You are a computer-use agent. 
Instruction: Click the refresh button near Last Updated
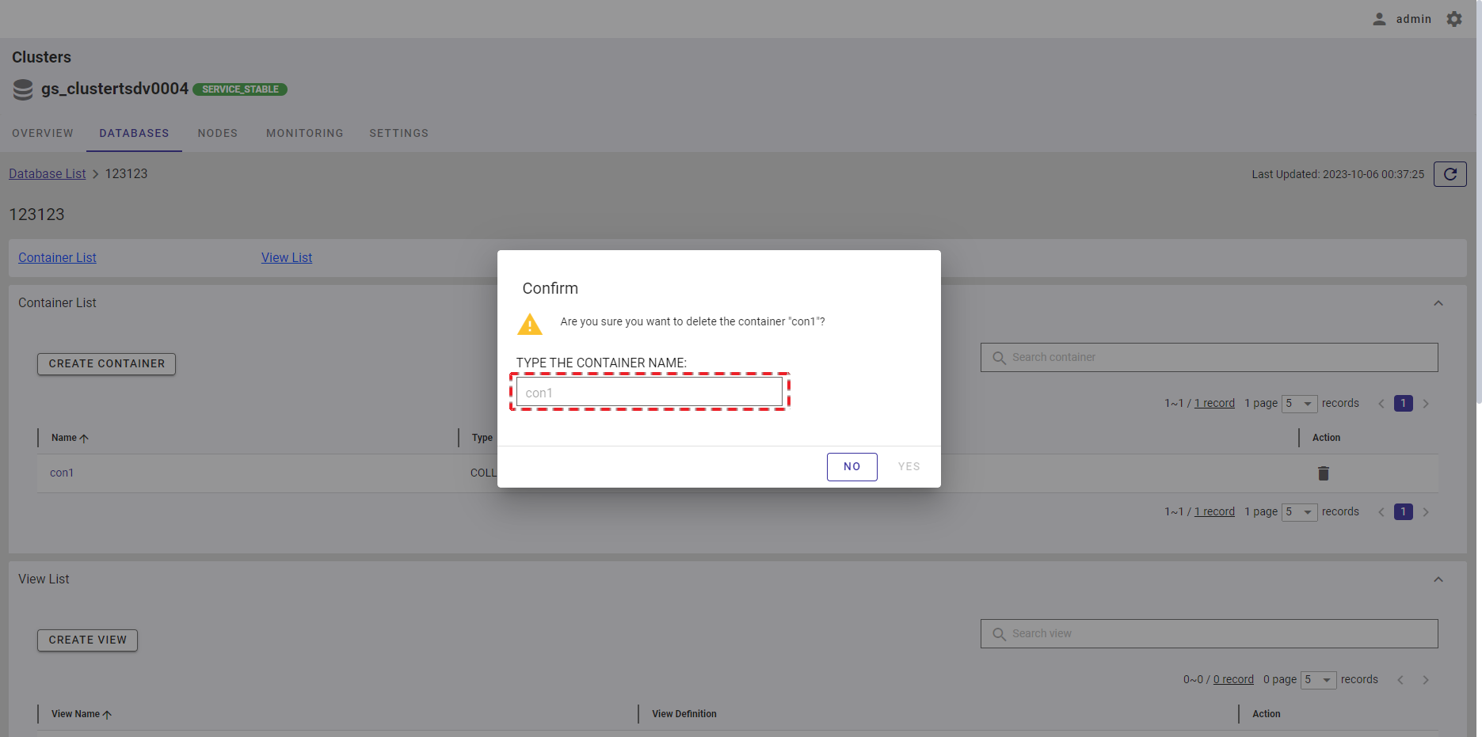(1450, 174)
